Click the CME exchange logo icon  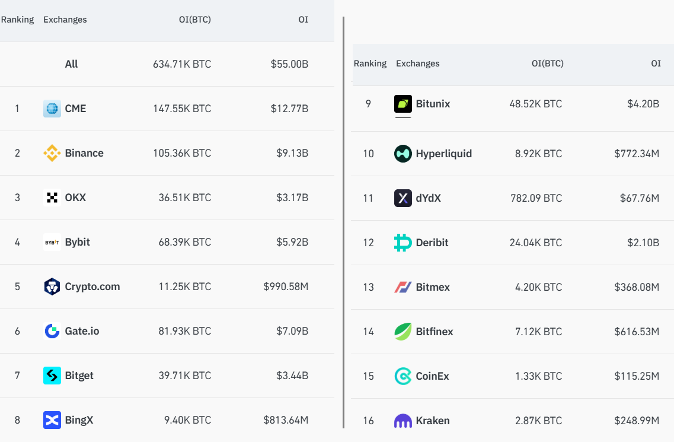click(x=52, y=109)
